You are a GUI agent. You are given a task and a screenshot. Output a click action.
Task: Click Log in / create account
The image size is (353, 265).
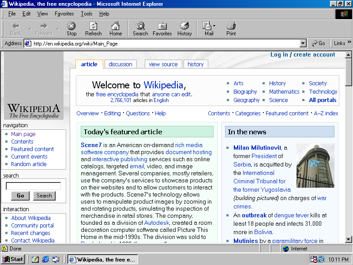click(x=303, y=54)
